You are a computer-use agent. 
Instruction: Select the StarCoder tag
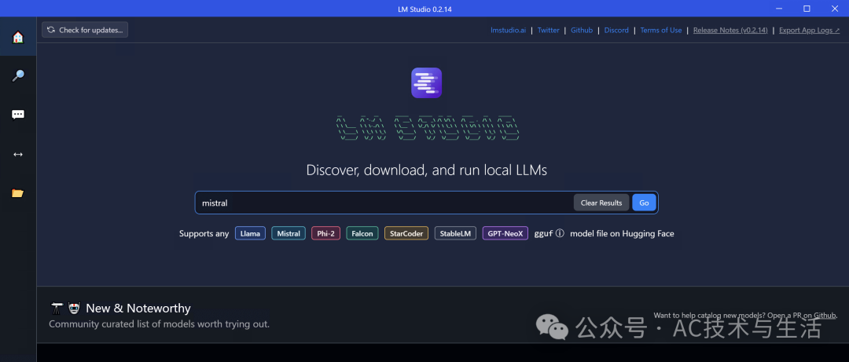pos(406,233)
